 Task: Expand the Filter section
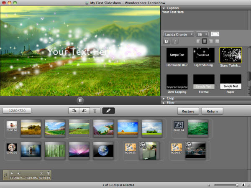[x=164, y=103]
